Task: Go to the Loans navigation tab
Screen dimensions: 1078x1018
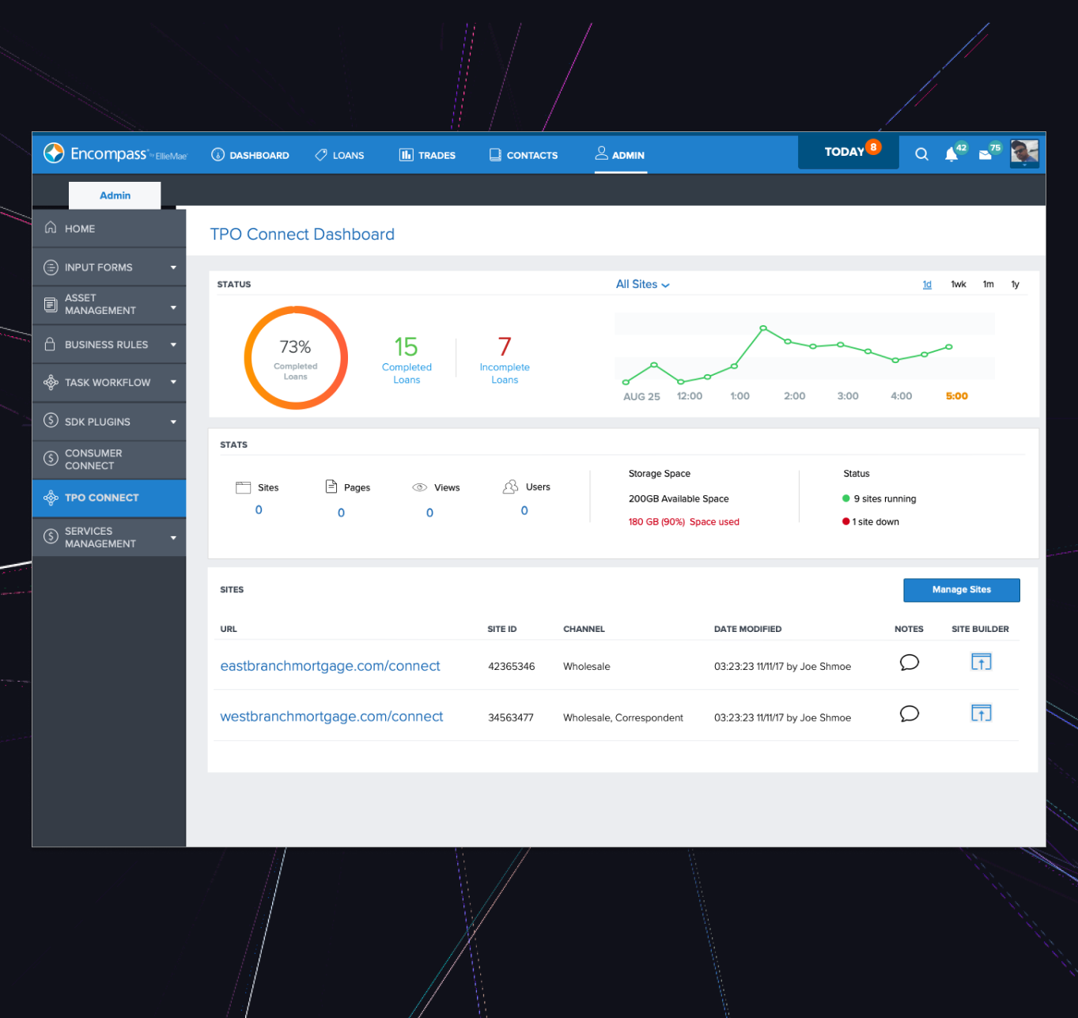Action: [340, 155]
